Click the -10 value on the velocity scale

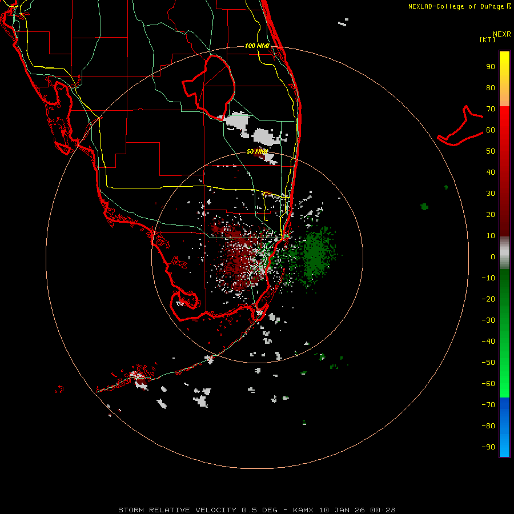tap(488, 278)
